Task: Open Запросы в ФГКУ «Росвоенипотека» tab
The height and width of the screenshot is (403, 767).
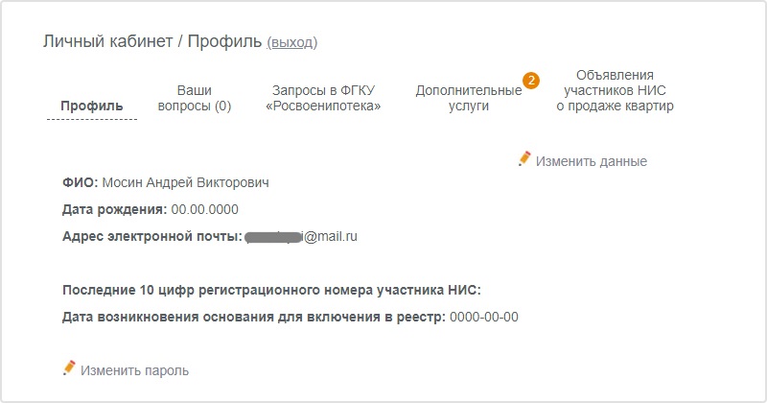Action: click(x=323, y=98)
